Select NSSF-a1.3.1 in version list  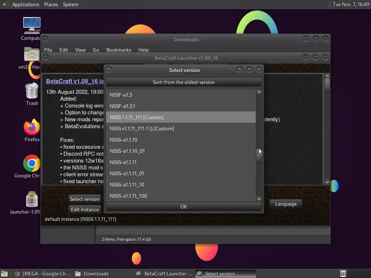click(x=181, y=106)
